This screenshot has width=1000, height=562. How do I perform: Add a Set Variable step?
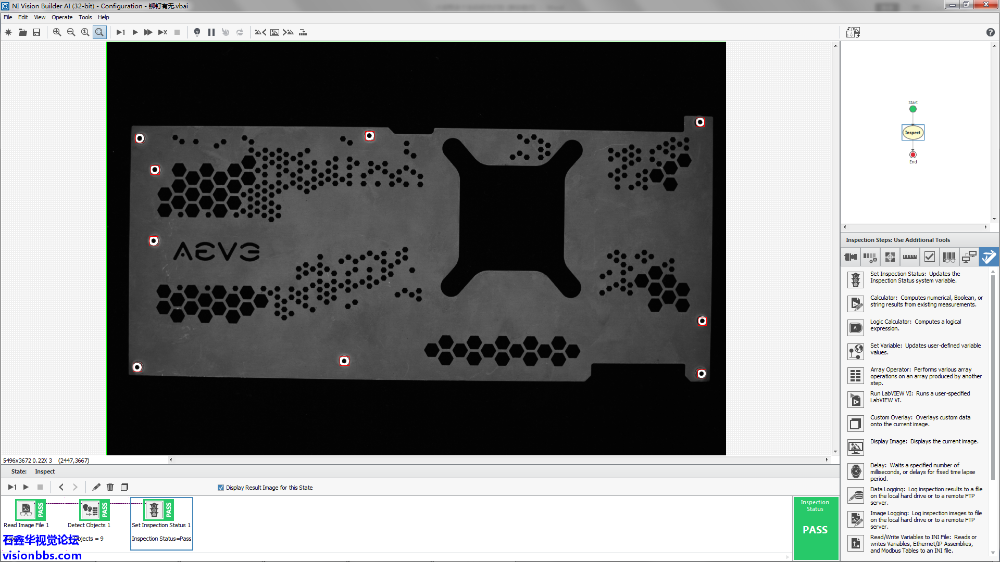point(915,351)
